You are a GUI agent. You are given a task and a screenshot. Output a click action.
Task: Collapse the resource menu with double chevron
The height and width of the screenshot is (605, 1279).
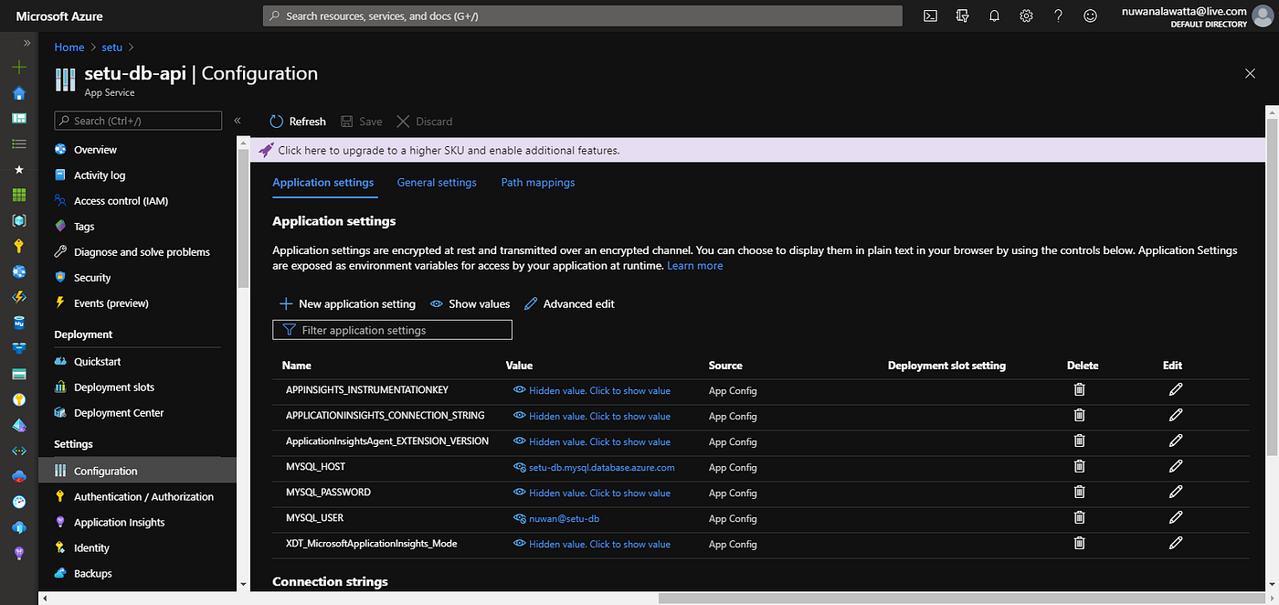237,121
